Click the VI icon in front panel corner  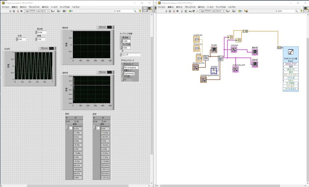[x=150, y=9]
